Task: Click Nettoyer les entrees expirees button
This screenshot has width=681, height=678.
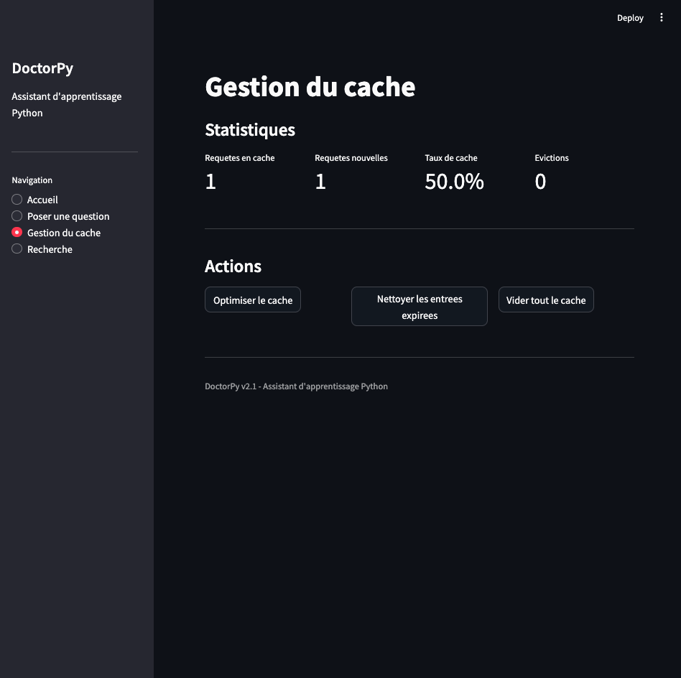Action: [419, 307]
